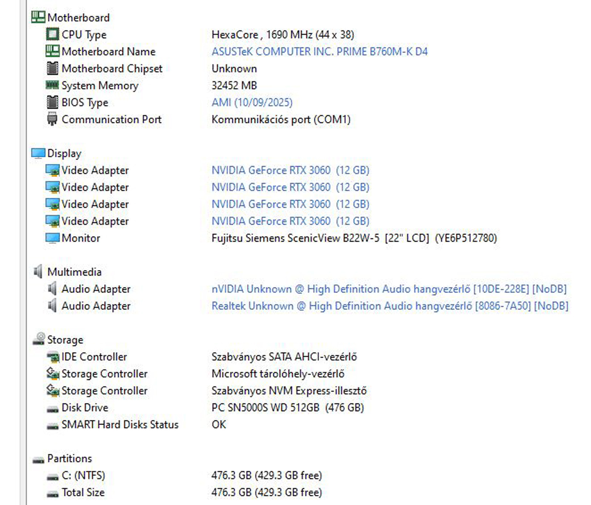Image resolution: width=591 pixels, height=505 pixels.
Task: Click the Monitor row icon
Action: click(x=52, y=238)
